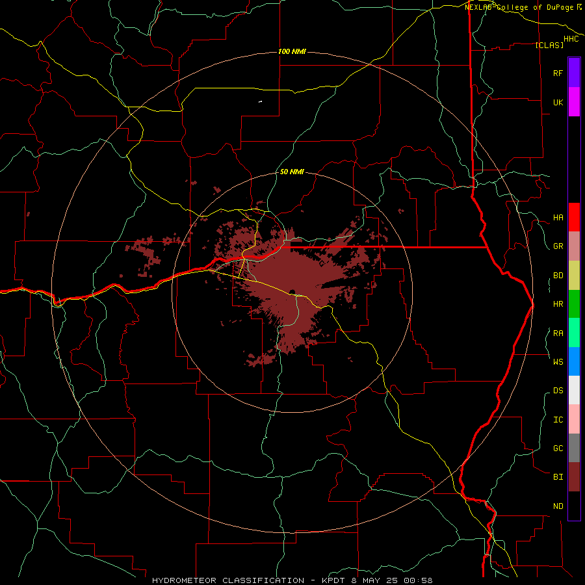Click the black radar site dot
The width and height of the screenshot is (585, 585).
click(x=292, y=292)
